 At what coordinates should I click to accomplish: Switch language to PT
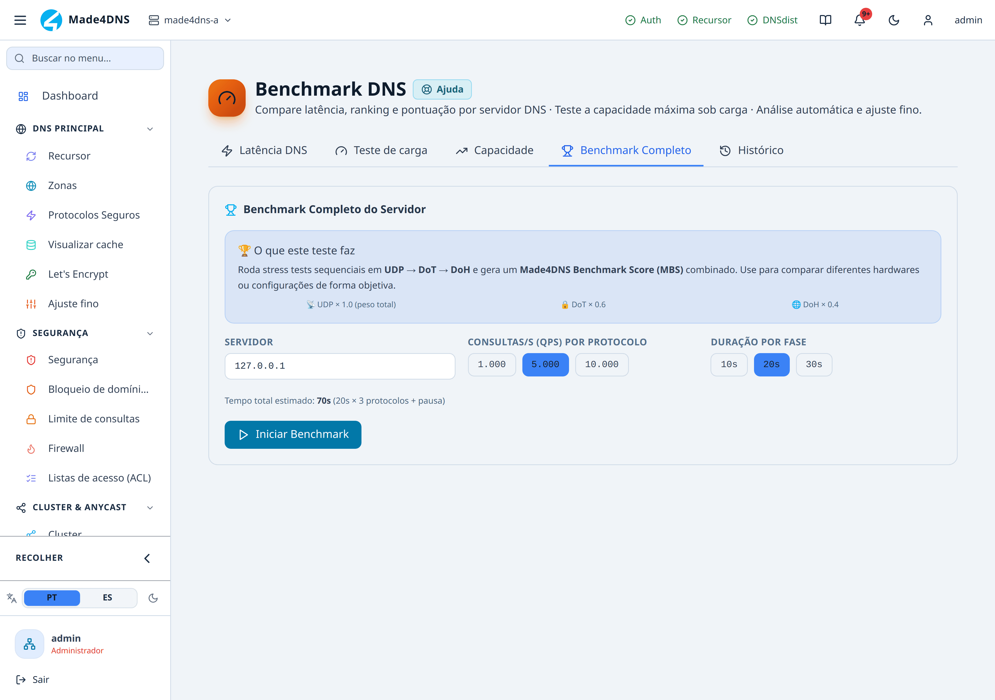(52, 598)
